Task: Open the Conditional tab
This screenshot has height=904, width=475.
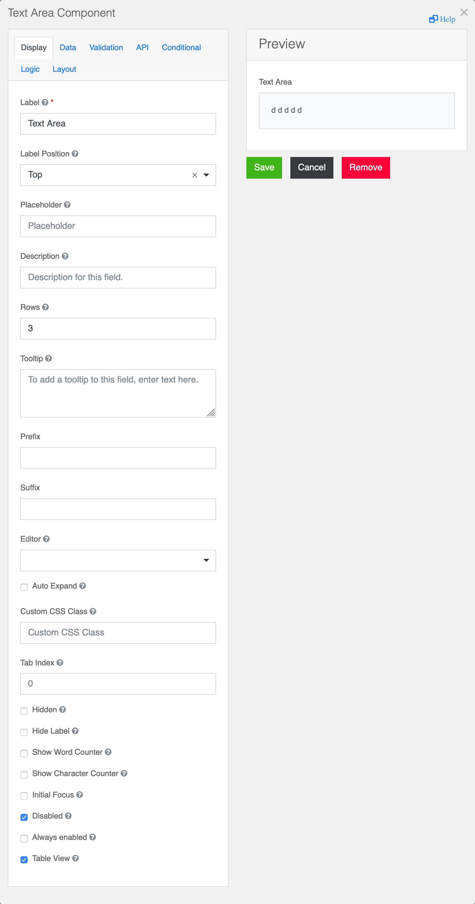Action: pyautogui.click(x=181, y=47)
